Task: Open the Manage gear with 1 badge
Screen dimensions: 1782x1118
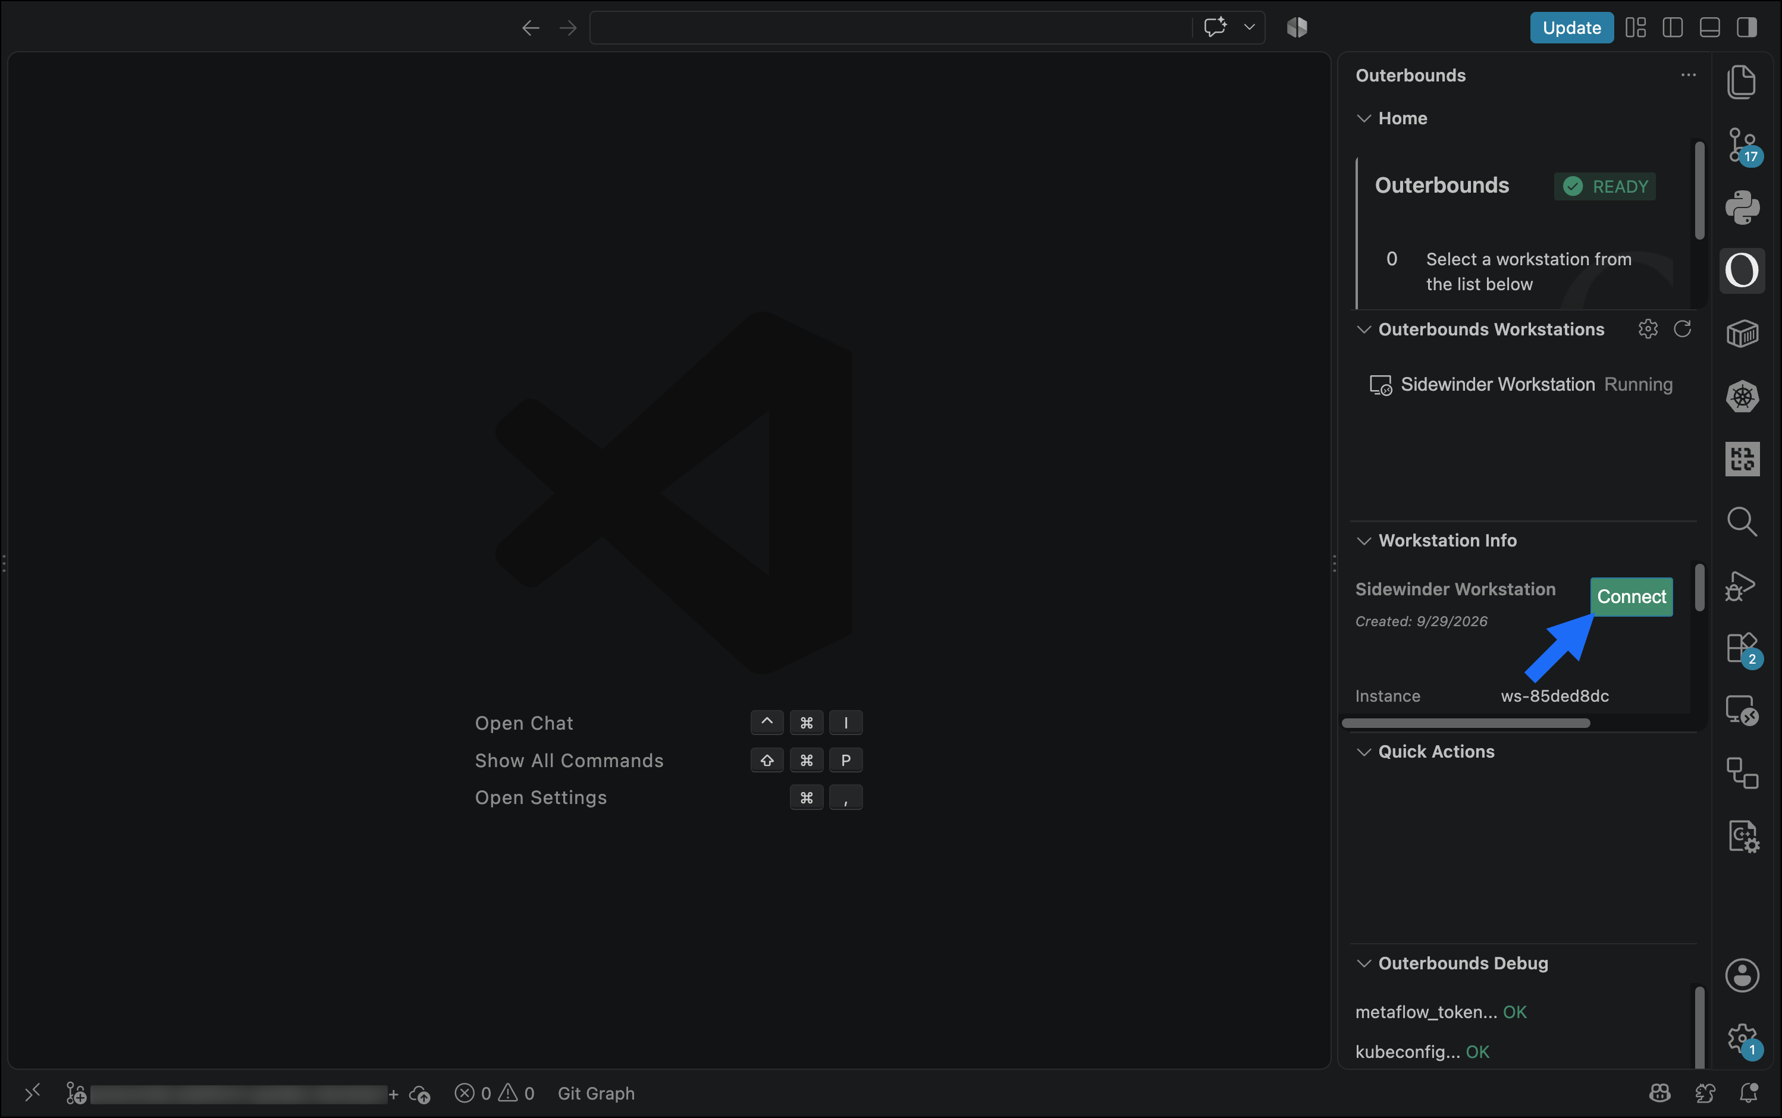Action: [1743, 1040]
